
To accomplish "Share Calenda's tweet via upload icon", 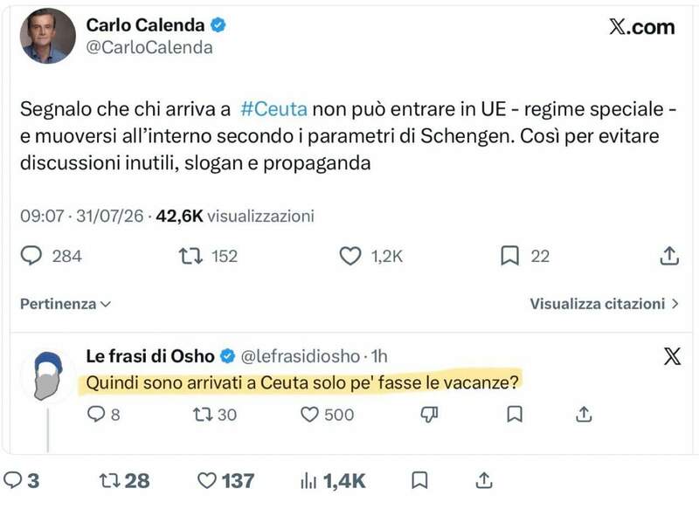I will 669,256.
